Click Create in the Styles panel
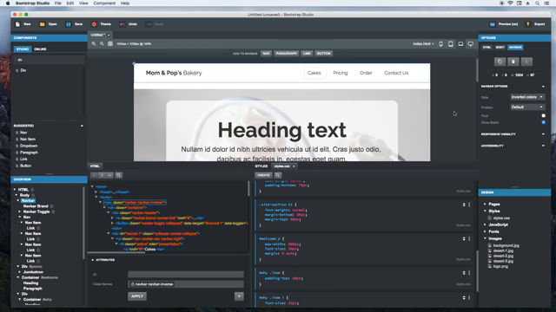Screen dimensions: 556x312 point(263,175)
